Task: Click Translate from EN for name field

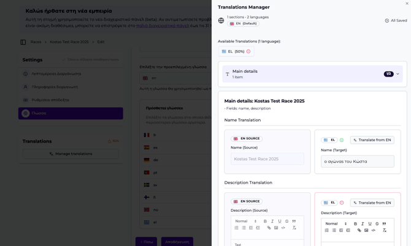Action: pyautogui.click(x=372, y=140)
